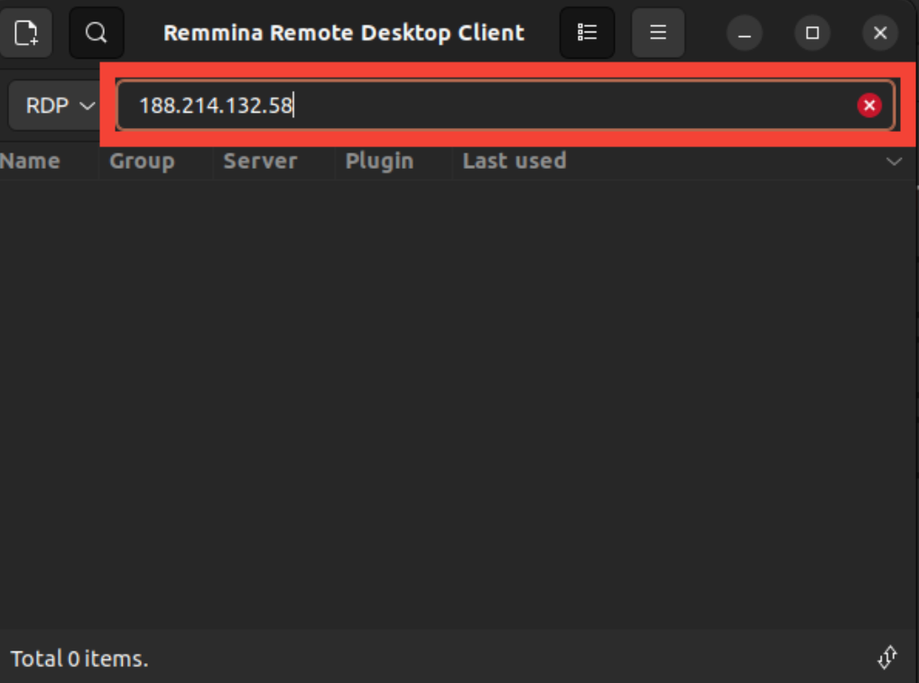Minimize the Remmina window
This screenshot has height=683, width=919.
point(744,33)
